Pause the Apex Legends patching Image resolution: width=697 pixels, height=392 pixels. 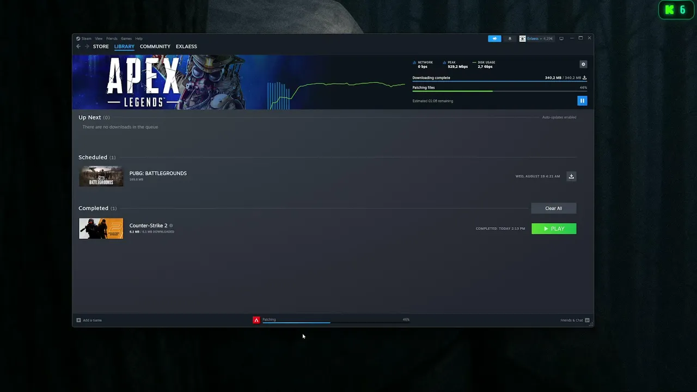(582, 101)
